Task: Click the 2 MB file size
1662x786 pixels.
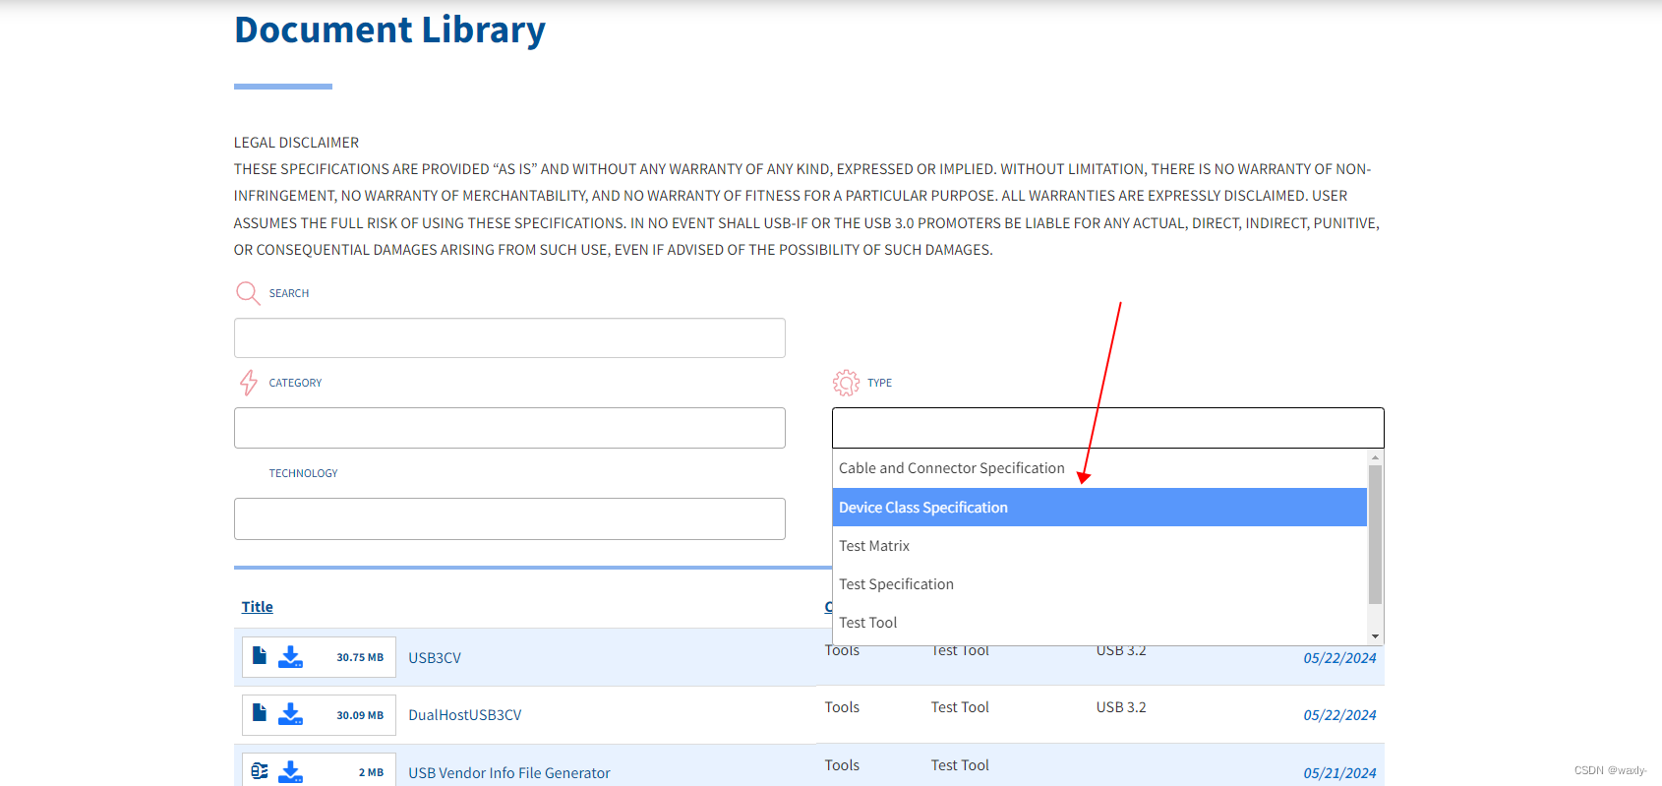Action: tap(371, 772)
